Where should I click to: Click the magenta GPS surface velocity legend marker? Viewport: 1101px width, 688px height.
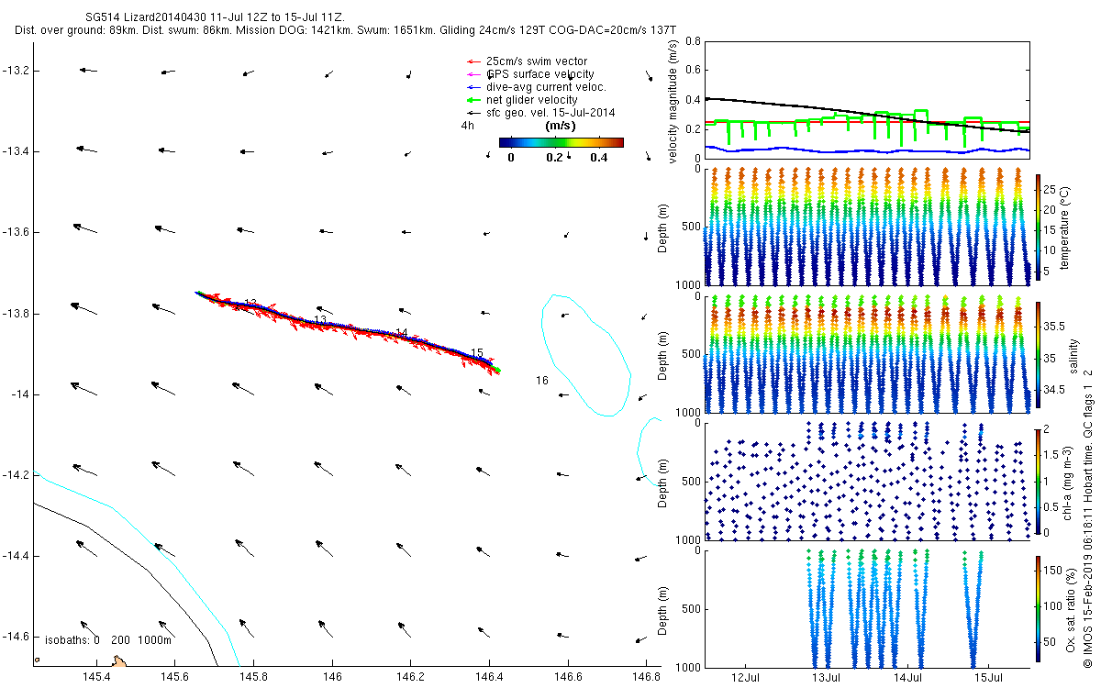click(x=474, y=73)
